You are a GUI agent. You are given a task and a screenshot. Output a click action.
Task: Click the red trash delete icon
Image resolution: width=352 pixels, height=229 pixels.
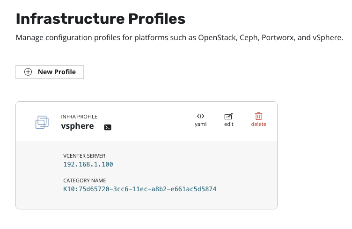click(x=258, y=116)
